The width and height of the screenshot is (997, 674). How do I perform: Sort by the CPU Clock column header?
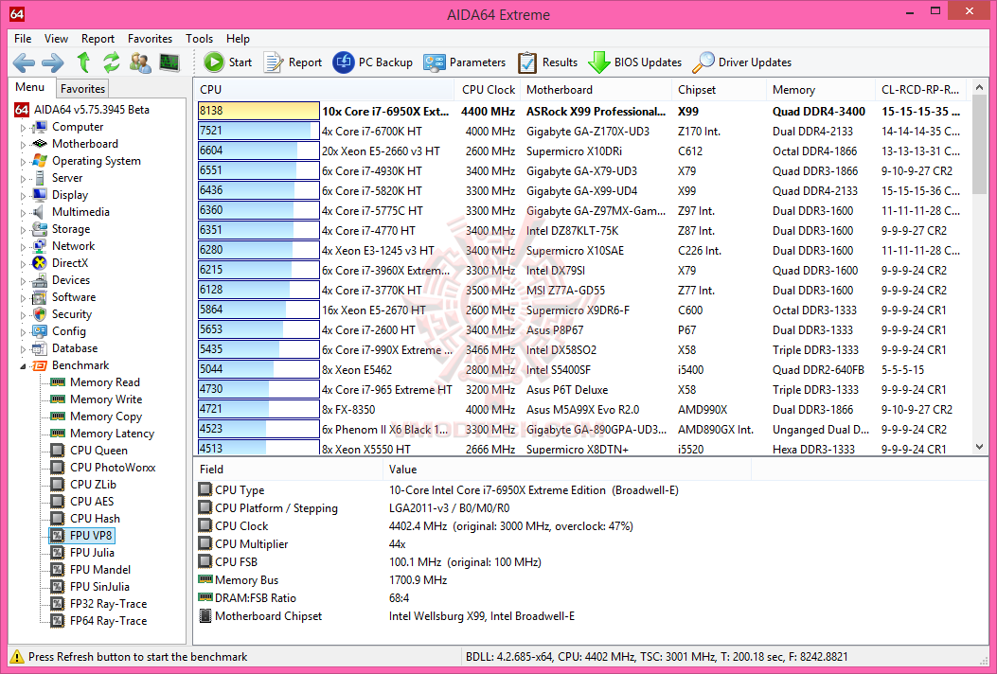(x=489, y=90)
